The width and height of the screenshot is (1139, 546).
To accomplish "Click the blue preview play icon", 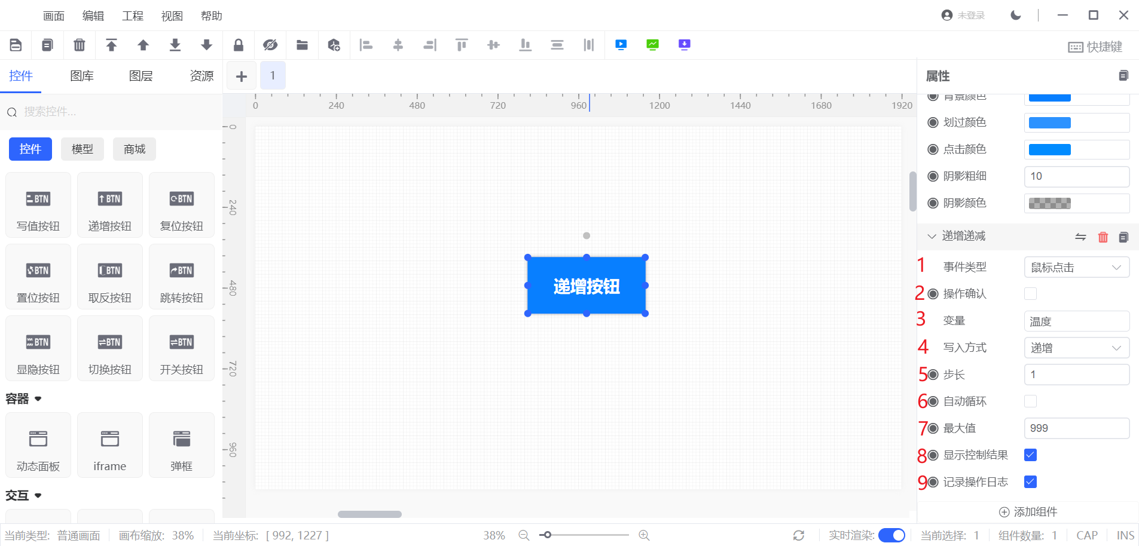I will (621, 45).
